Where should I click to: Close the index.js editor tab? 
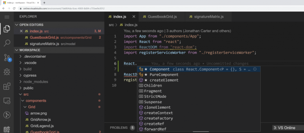tap(134, 17)
